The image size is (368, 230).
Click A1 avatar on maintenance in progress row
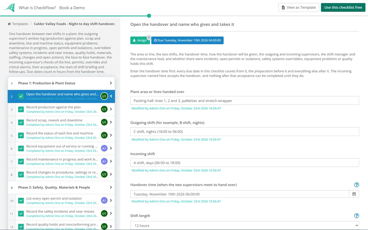tap(104, 161)
